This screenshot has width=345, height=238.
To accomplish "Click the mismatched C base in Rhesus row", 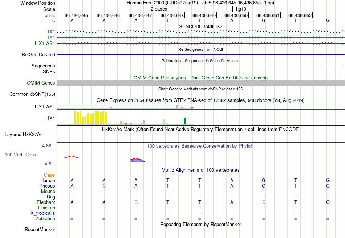I will click(x=104, y=186).
